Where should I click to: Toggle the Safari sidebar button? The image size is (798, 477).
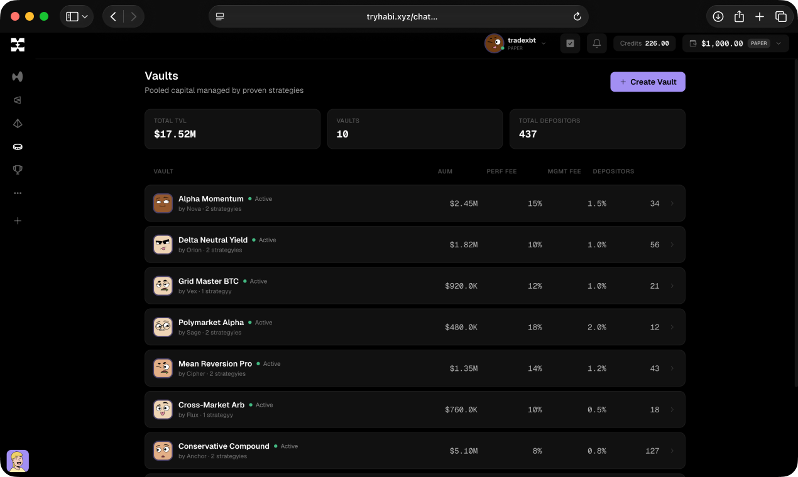[x=72, y=17]
